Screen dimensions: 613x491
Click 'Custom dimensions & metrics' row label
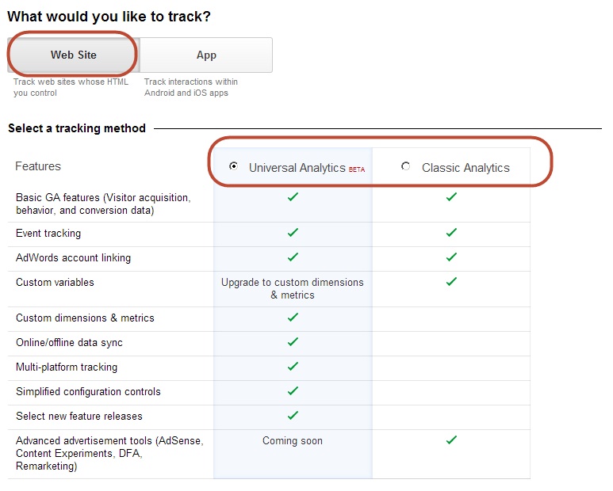pyautogui.click(x=85, y=318)
